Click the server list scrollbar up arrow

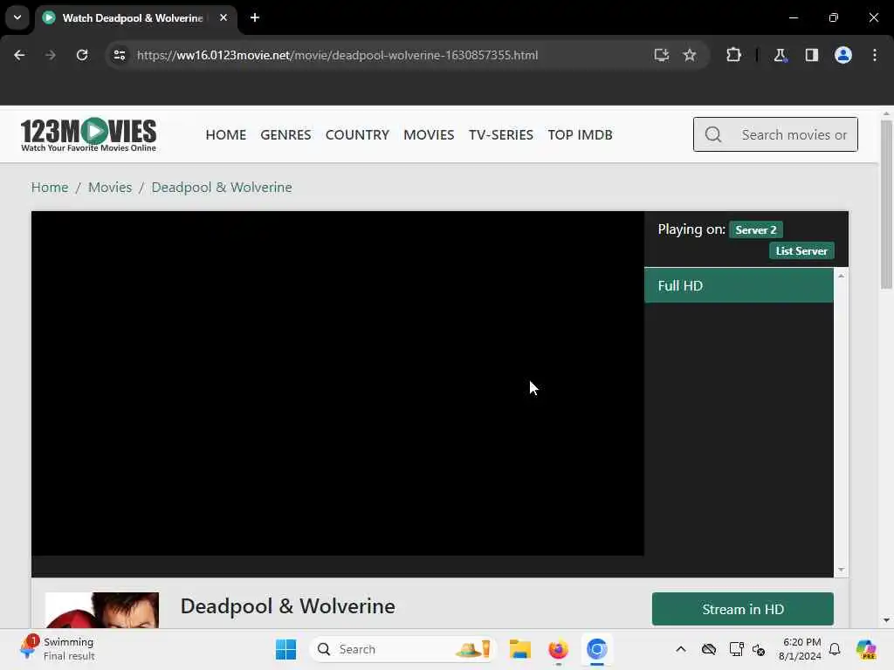[x=841, y=277]
